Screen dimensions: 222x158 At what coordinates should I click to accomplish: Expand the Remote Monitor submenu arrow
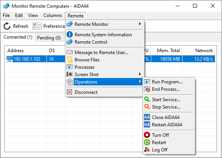[140, 24]
